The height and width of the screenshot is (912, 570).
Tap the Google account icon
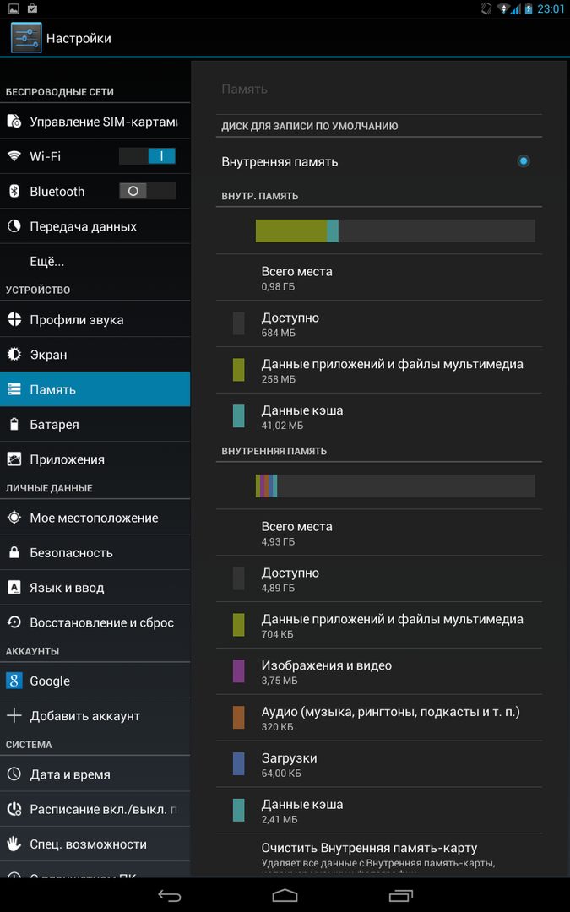14,681
